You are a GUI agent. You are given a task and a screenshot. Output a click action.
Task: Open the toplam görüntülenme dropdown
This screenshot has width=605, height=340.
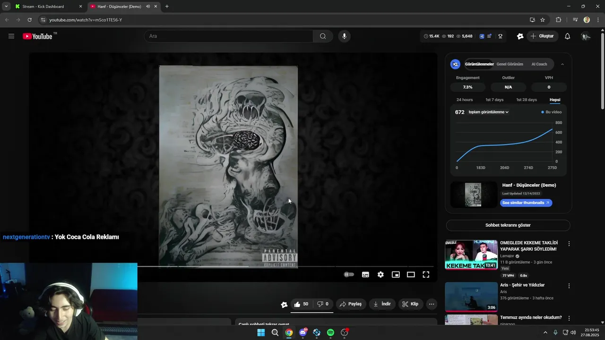(x=488, y=112)
